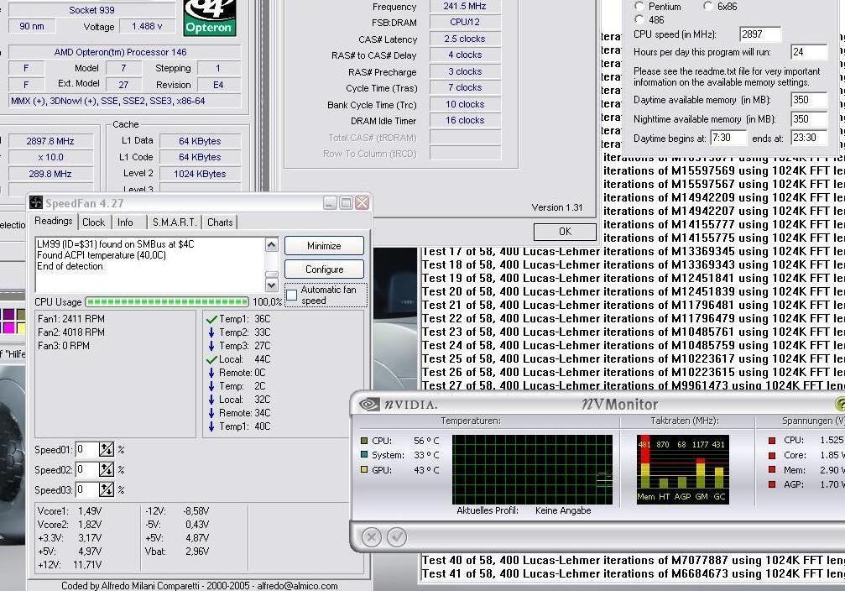Click the SpeedFan title bar icon
Image resolution: width=845 pixels, height=591 pixels.
click(36, 203)
